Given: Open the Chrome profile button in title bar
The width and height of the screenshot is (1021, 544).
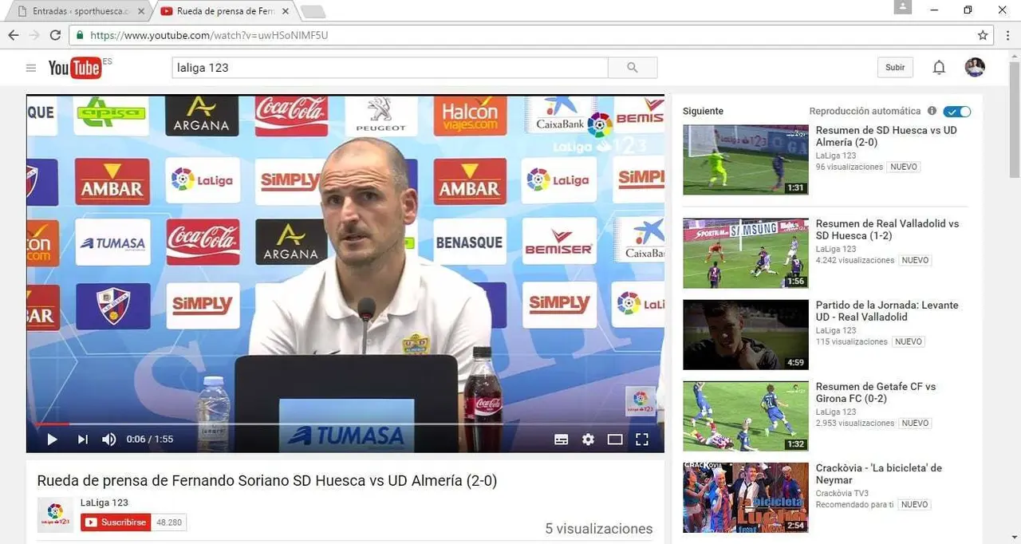Looking at the screenshot, I should point(903,7).
